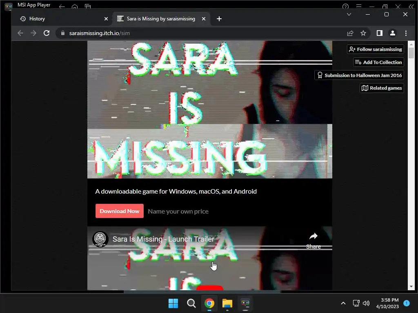Open the network status tray icon

pyautogui.click(x=356, y=303)
